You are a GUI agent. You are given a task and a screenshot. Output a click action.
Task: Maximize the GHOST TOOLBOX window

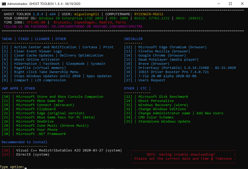(x=230, y=4)
